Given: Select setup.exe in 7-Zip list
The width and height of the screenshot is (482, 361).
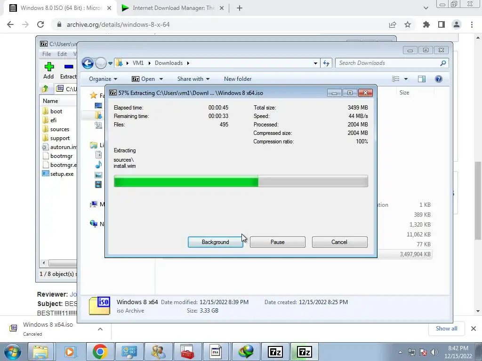Looking at the screenshot, I should click(58, 174).
